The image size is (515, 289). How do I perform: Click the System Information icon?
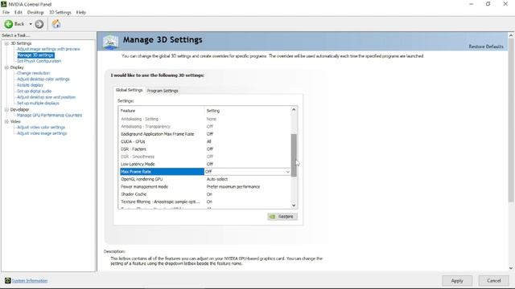pos(7,280)
